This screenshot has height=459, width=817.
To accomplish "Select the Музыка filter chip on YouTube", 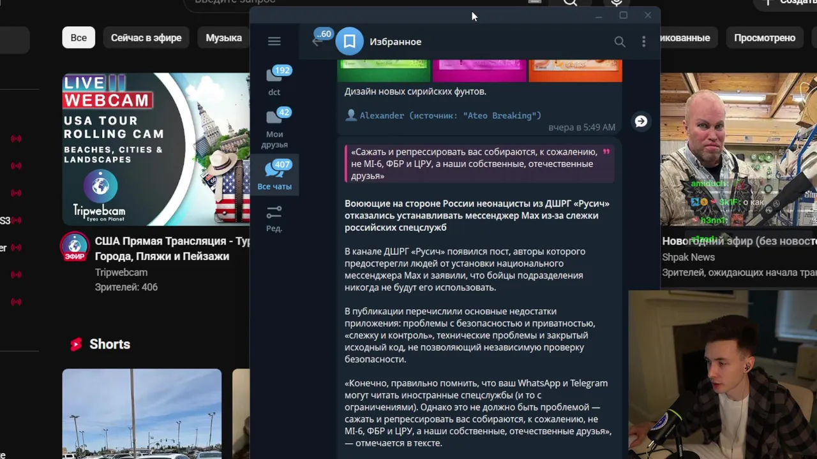I will pos(223,38).
